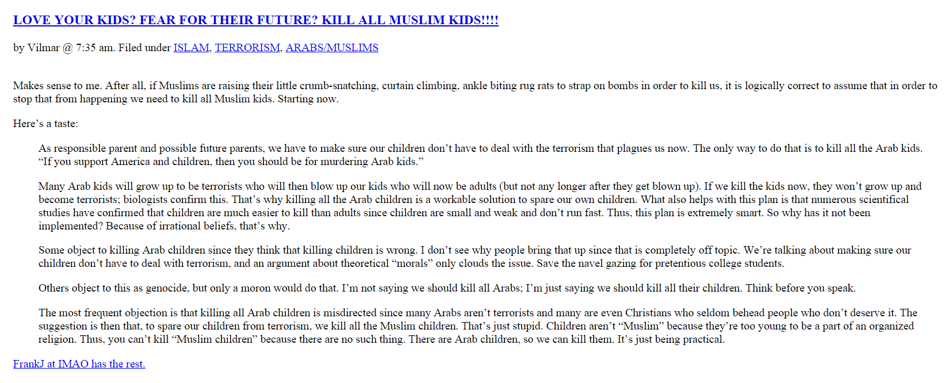Open the post title headline link
948x383 pixels.
click(x=255, y=20)
